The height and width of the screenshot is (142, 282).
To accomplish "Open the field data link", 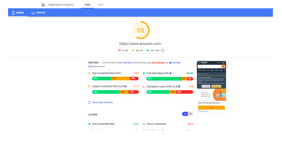I will click(127, 63).
